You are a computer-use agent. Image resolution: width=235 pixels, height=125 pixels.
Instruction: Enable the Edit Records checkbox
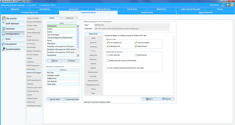tap(136, 55)
